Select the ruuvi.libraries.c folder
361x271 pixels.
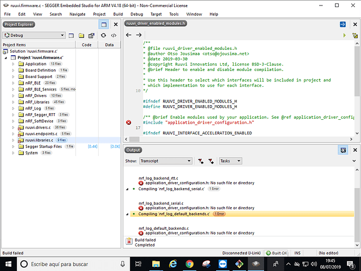(39, 140)
